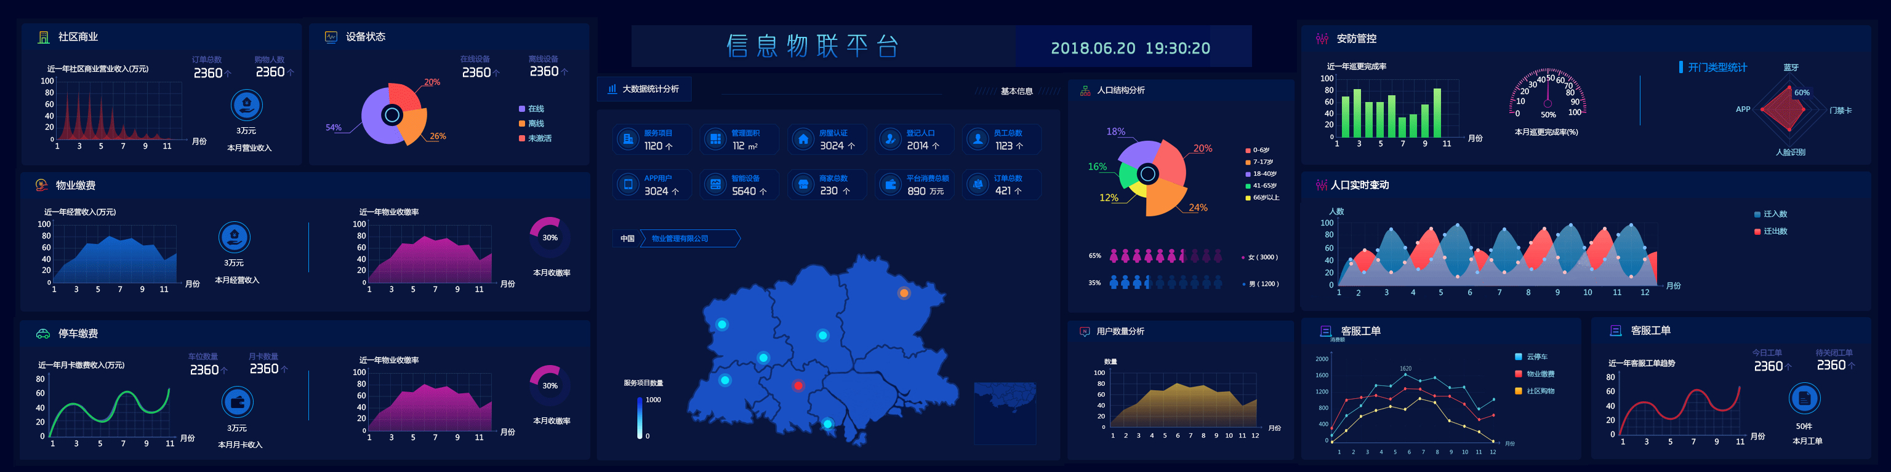
Task: Click the 平台消费总额 wallet icon
Action: (x=891, y=185)
